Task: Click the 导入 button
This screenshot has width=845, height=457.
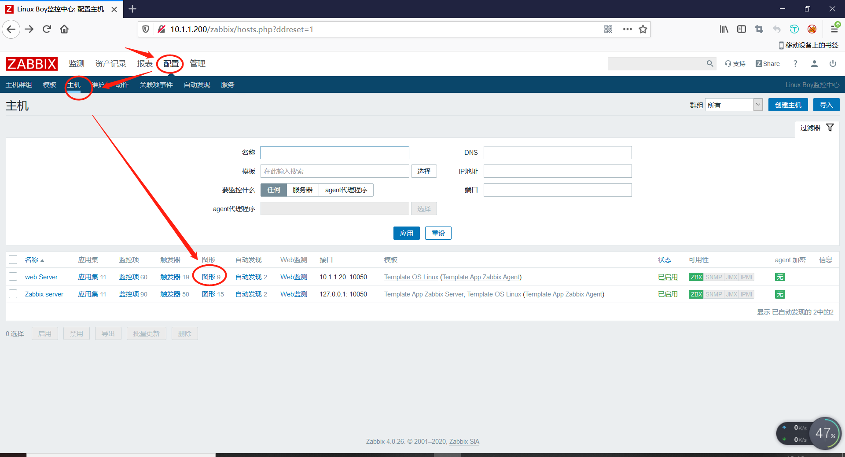Action: [827, 105]
